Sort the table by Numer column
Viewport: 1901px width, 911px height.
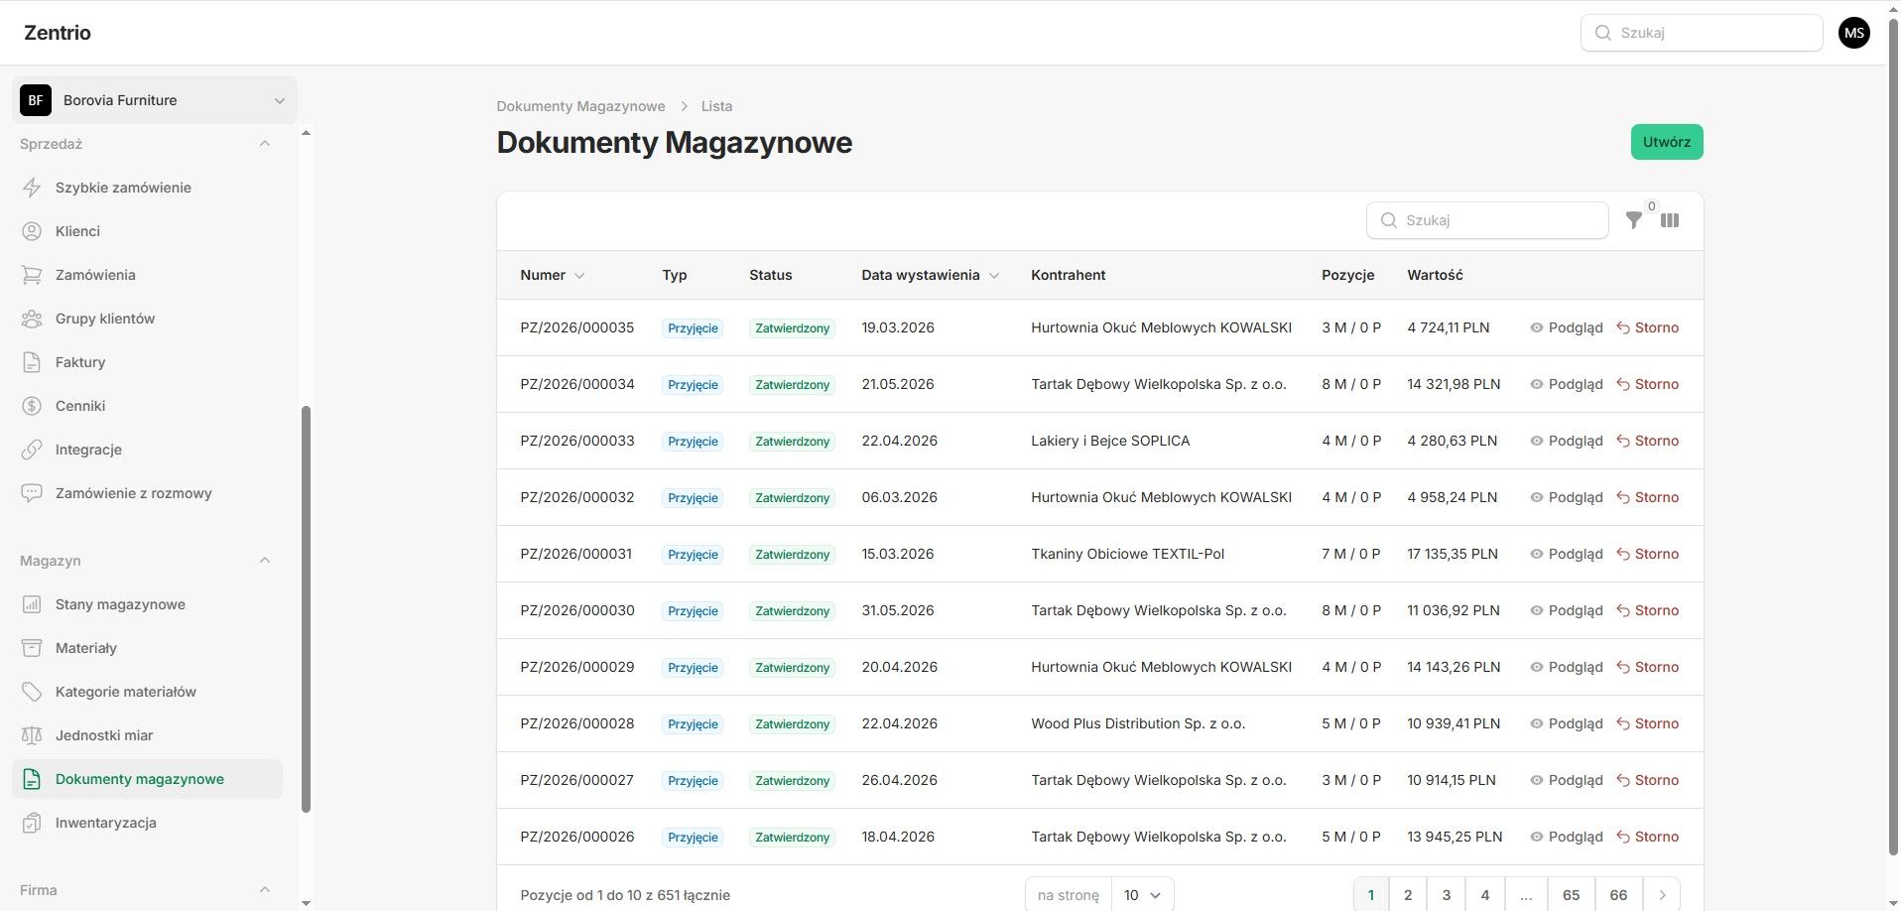(552, 275)
